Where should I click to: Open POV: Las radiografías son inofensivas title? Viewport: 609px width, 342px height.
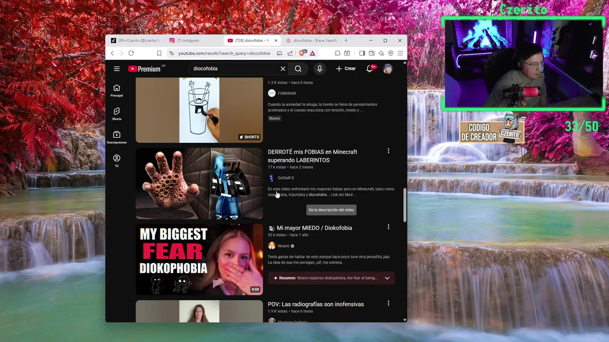coord(316,304)
